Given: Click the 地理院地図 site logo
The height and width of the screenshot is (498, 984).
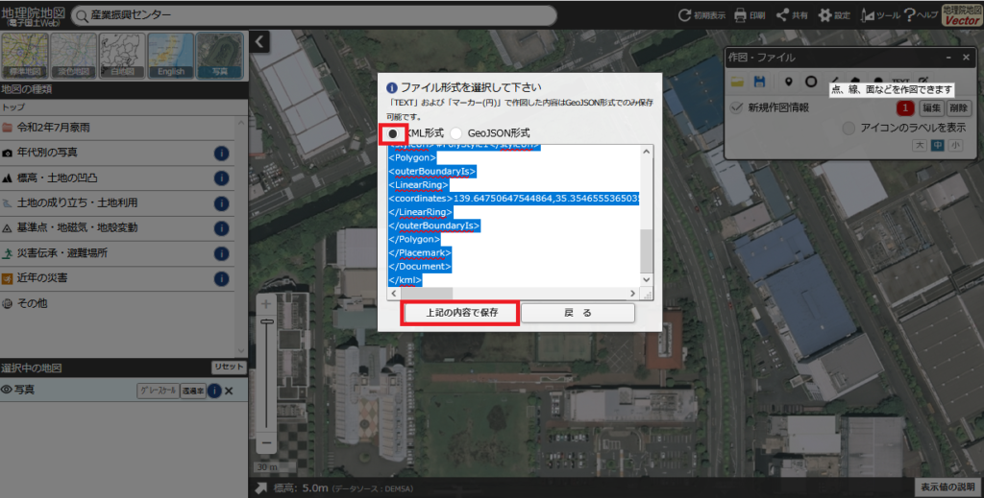Looking at the screenshot, I should pos(34,16).
